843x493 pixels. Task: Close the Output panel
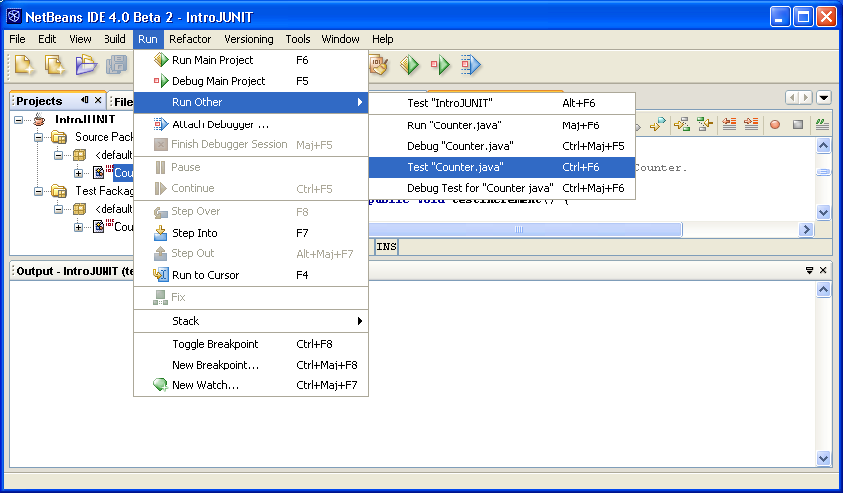point(823,270)
